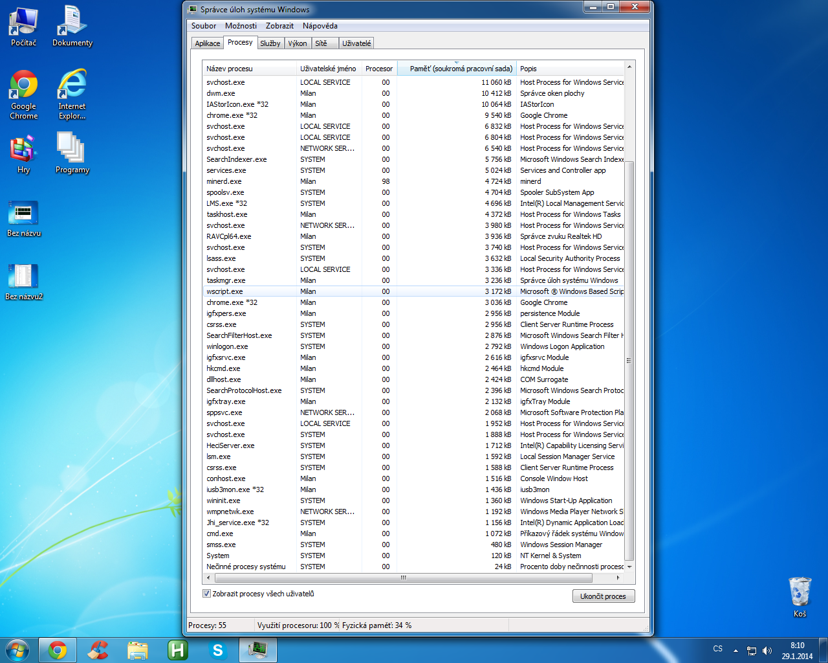Sort by Paměť column header
This screenshot has width=828, height=663.
click(x=456, y=69)
